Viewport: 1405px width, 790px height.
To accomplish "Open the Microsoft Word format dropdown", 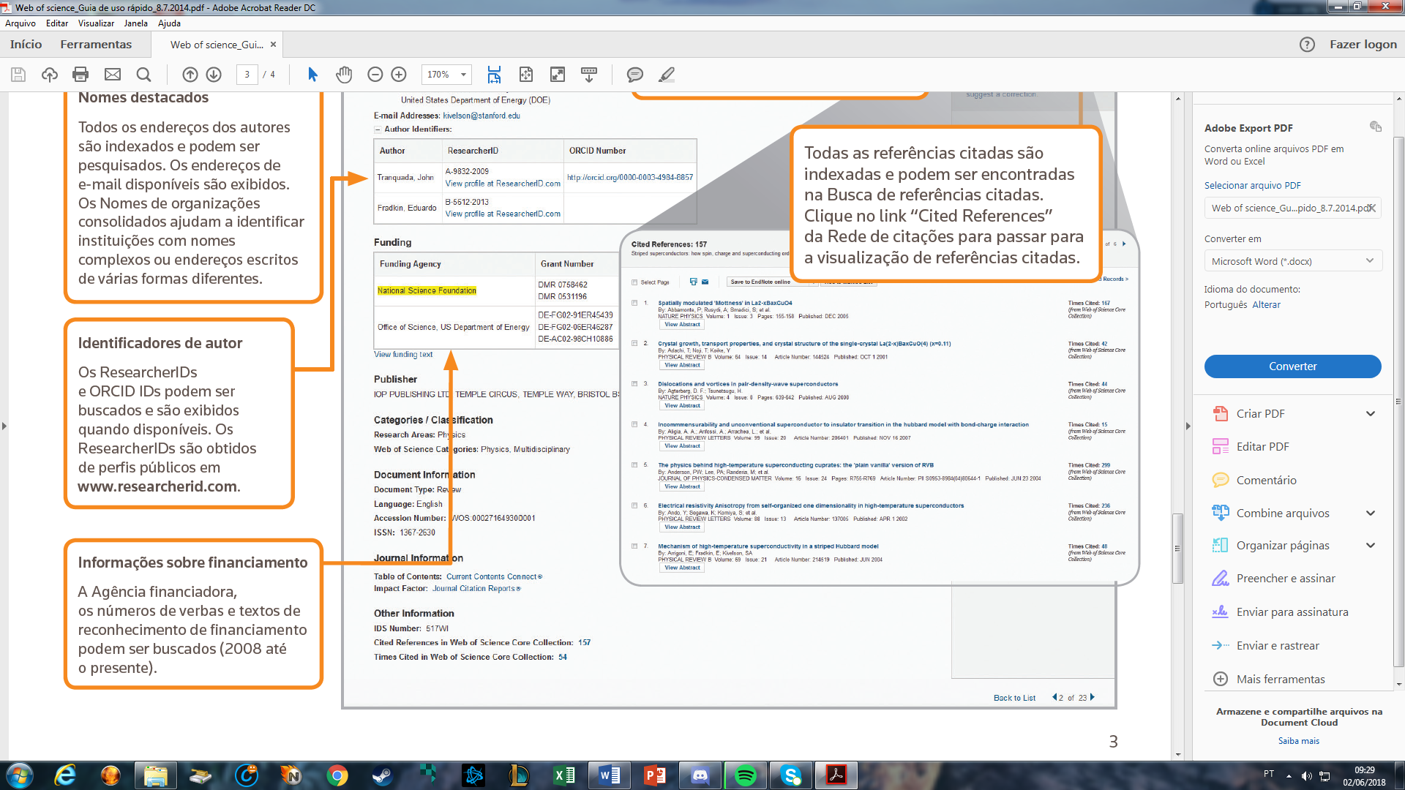I will [1292, 261].
